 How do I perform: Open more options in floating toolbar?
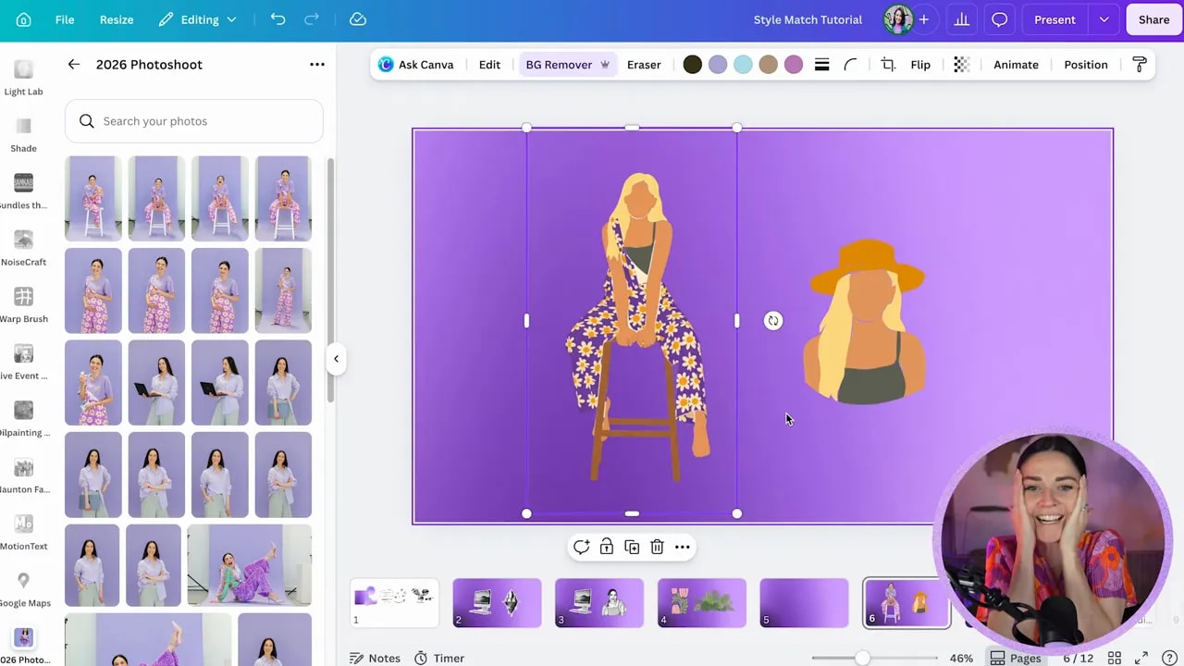click(x=683, y=547)
